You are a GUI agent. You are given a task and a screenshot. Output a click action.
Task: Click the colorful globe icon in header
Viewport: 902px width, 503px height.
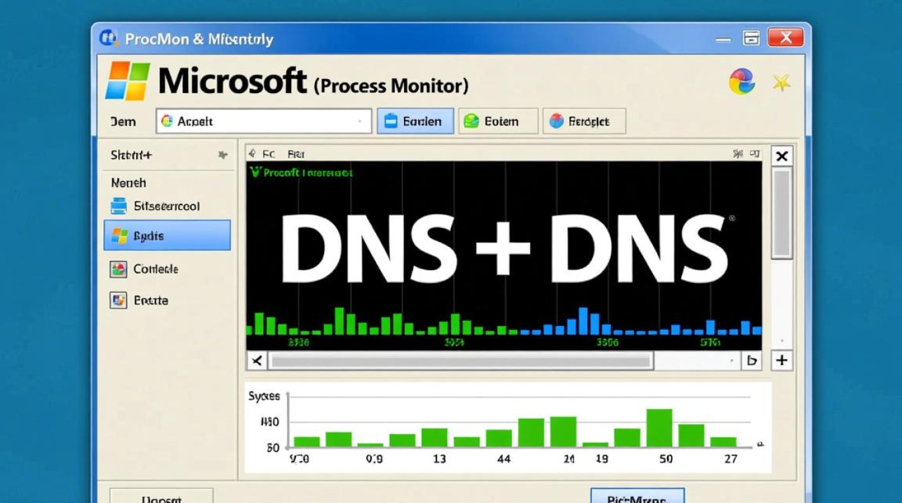pyautogui.click(x=742, y=82)
